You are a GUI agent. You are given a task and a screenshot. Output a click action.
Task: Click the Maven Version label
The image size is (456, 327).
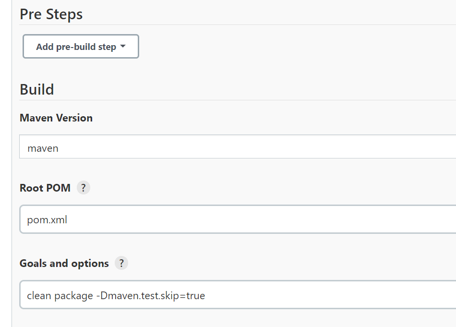point(56,118)
